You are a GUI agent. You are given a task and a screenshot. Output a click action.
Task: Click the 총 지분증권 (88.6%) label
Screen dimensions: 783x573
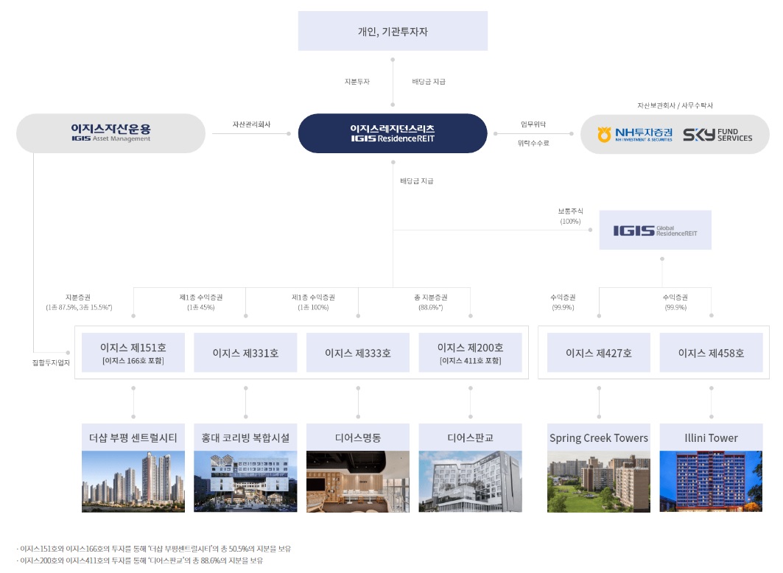(x=430, y=302)
